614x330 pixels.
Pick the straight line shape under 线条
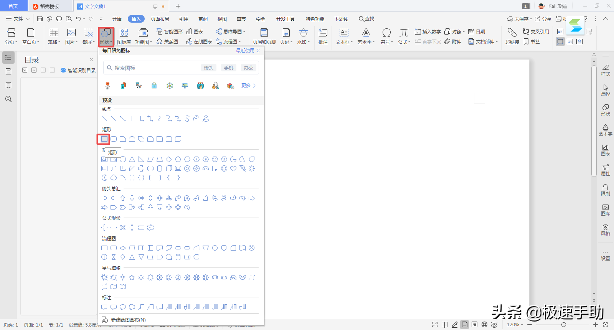pyautogui.click(x=104, y=119)
